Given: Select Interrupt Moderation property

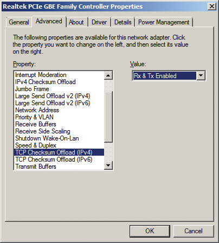Looking at the screenshot, I should click(59, 75).
